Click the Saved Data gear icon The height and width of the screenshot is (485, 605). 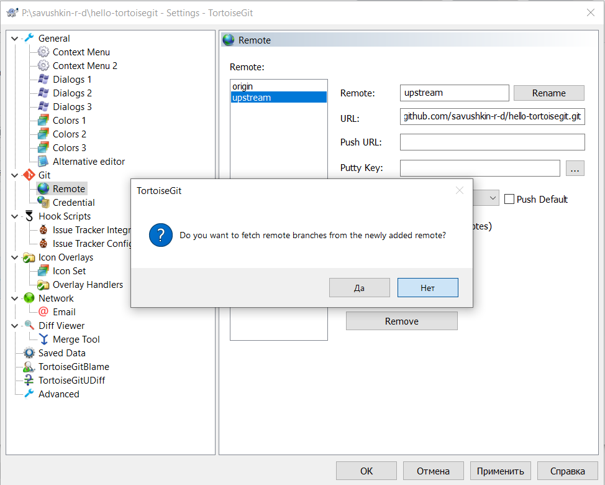point(29,353)
